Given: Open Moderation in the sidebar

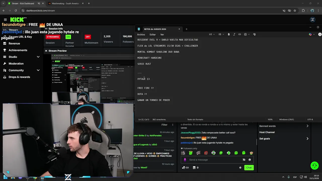Looking at the screenshot, I should click(16, 64).
